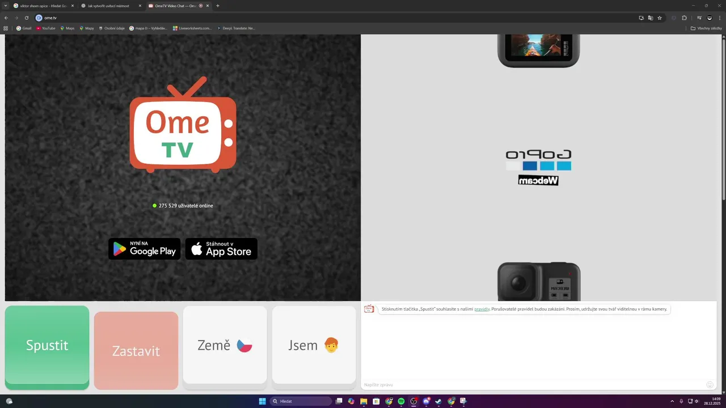
Task: Click the microphone icon in system tray
Action: (681, 401)
